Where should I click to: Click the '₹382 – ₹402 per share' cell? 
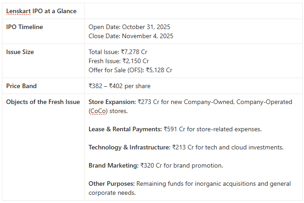pyautogui.click(x=120, y=86)
